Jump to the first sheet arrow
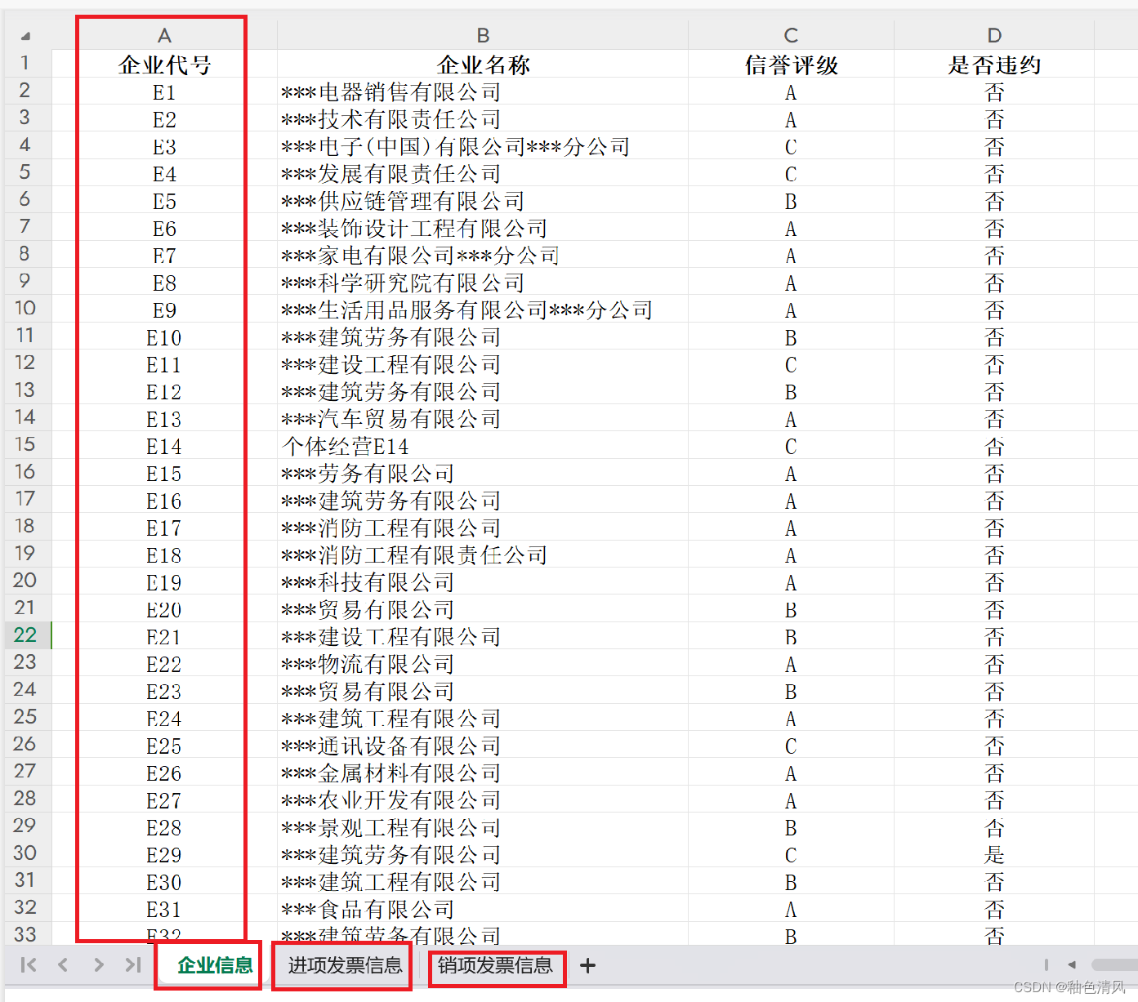 [29, 964]
